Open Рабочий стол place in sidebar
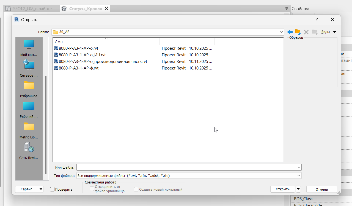This screenshot has height=206, width=352. point(29,110)
